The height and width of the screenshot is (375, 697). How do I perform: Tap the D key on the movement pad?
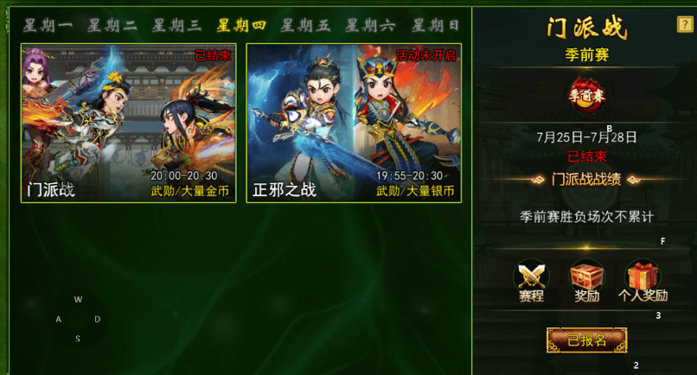98,319
